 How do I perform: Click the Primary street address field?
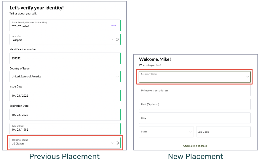tap(195, 90)
